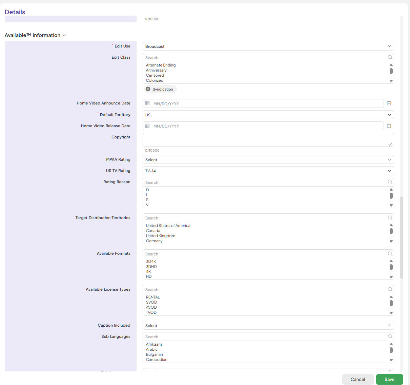Remove the Syndication tag
Image resolution: width=410 pixels, height=385 pixels.
point(148,89)
